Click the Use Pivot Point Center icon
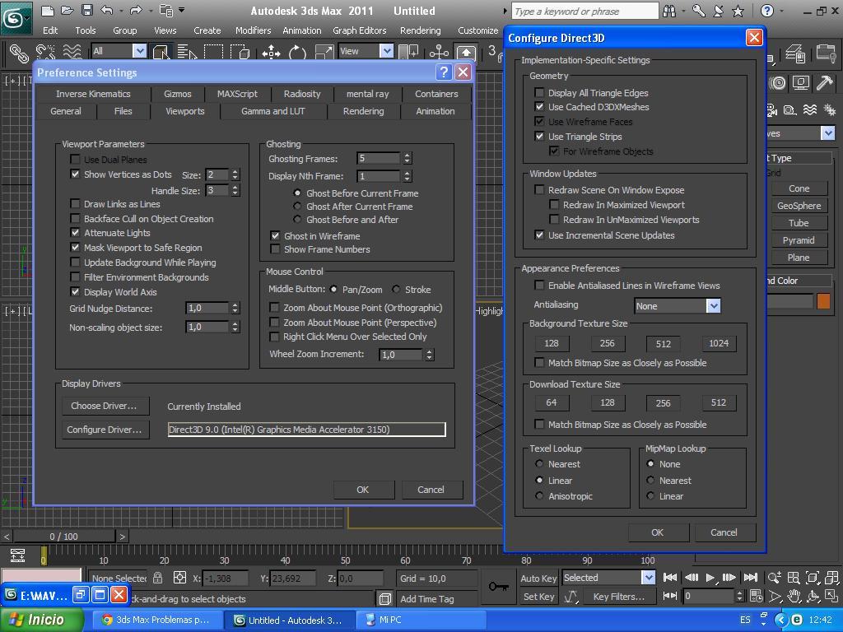843x632 pixels. 408,52
